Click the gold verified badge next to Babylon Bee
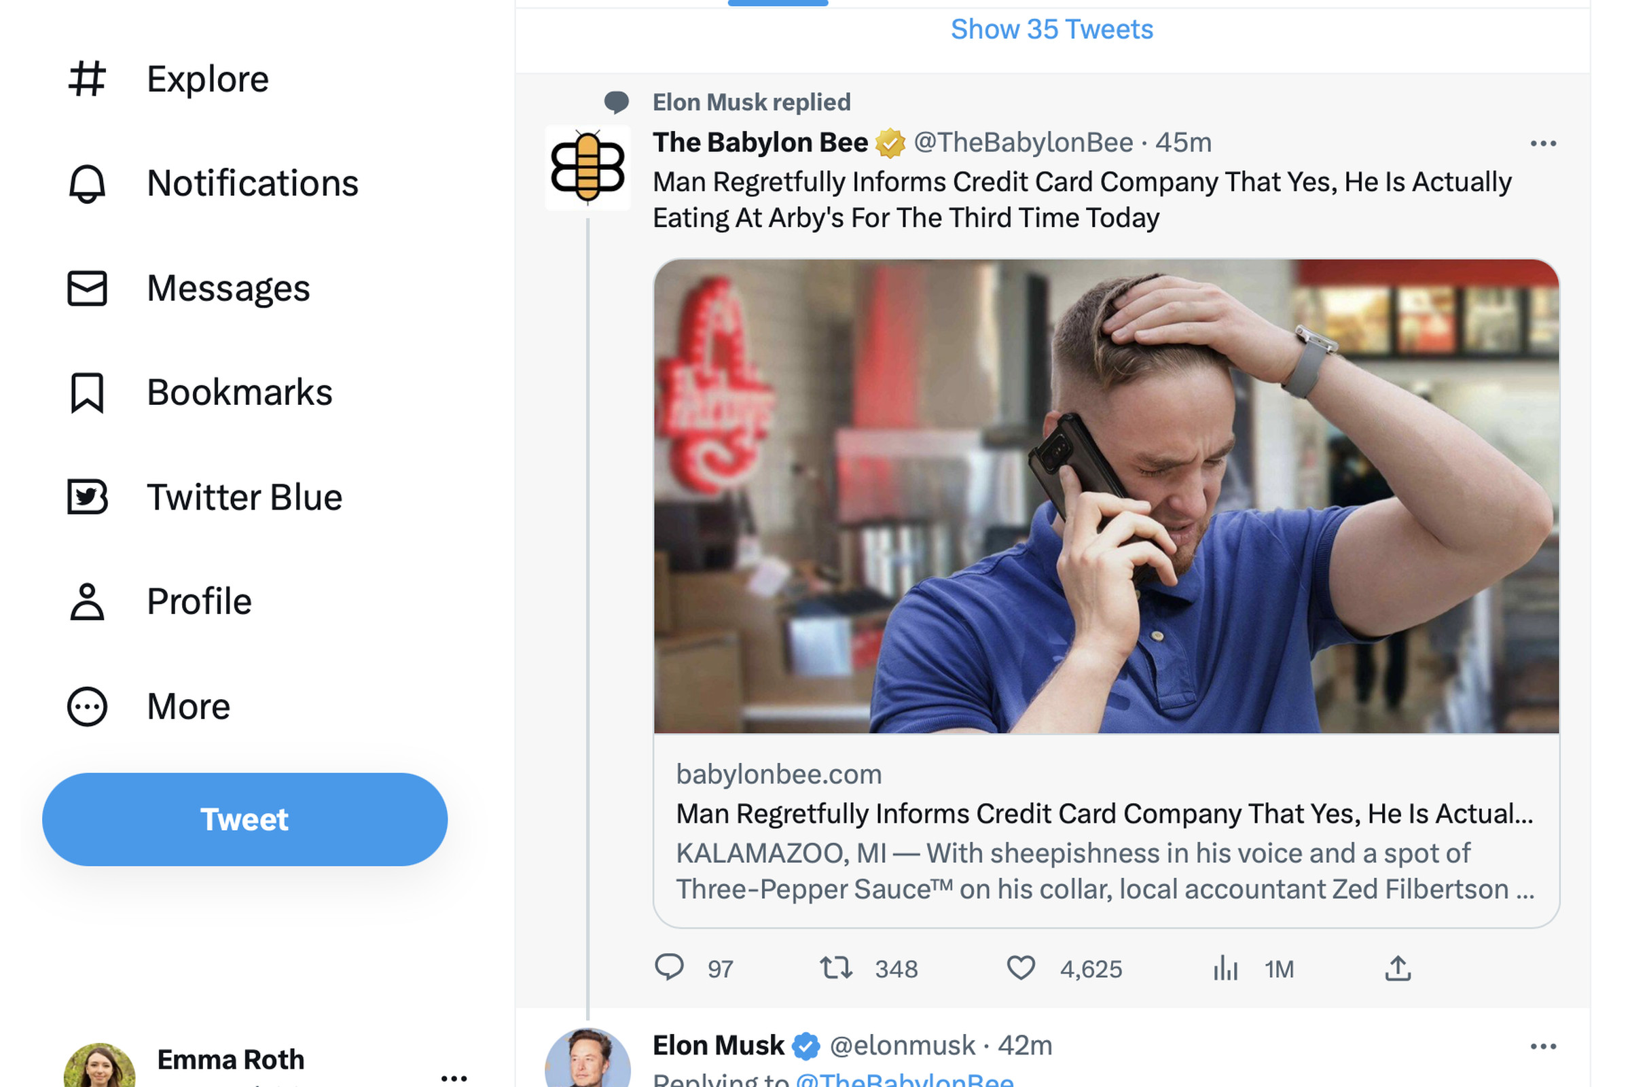Image resolution: width=1630 pixels, height=1087 pixels. [890, 142]
